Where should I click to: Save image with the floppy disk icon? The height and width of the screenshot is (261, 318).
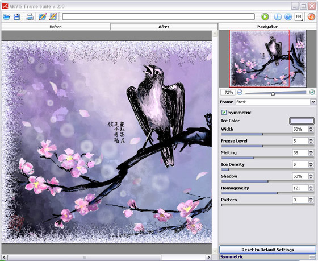17,16
